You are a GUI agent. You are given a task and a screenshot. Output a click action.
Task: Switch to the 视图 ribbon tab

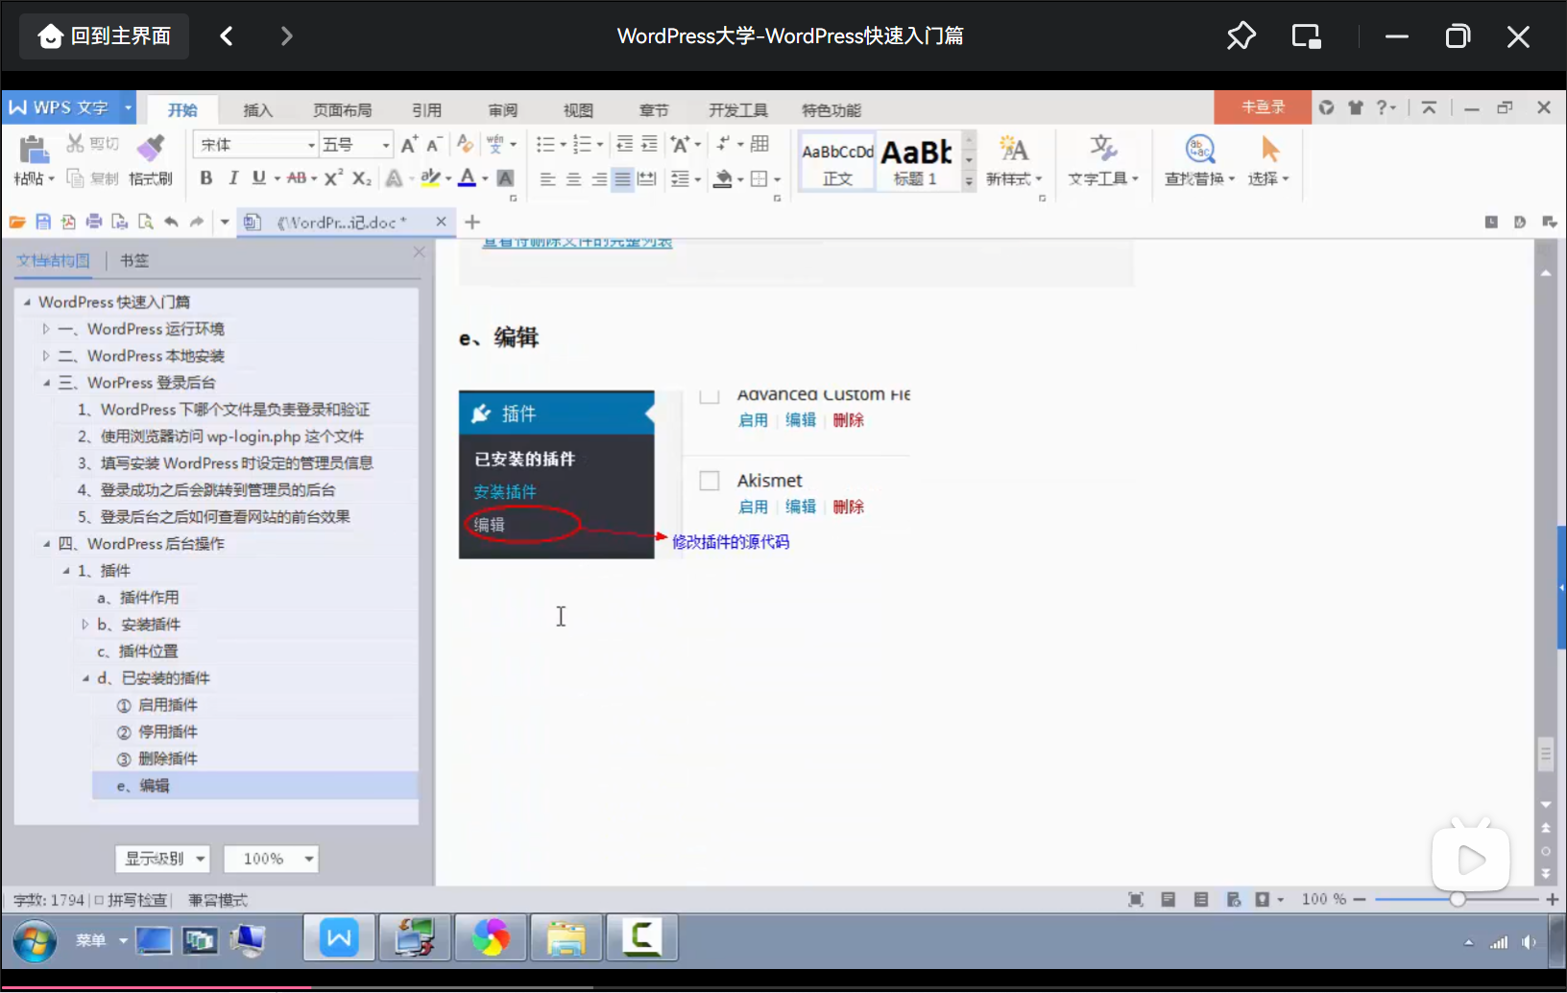click(578, 110)
